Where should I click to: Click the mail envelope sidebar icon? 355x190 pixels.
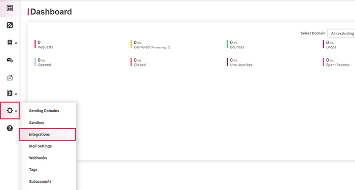pyautogui.click(x=10, y=60)
